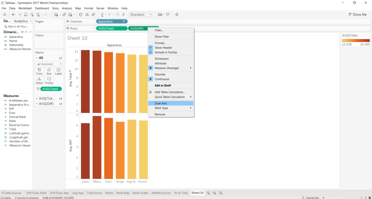Image resolution: width=372 pixels, height=199 pixels.
Task: Click the Show Me button
Action: tap(357, 15)
